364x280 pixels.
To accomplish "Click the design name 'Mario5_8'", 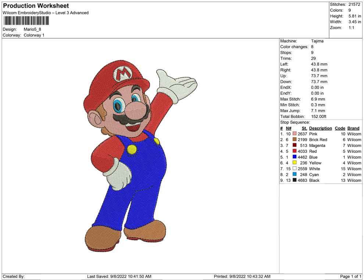I will (32, 29).
